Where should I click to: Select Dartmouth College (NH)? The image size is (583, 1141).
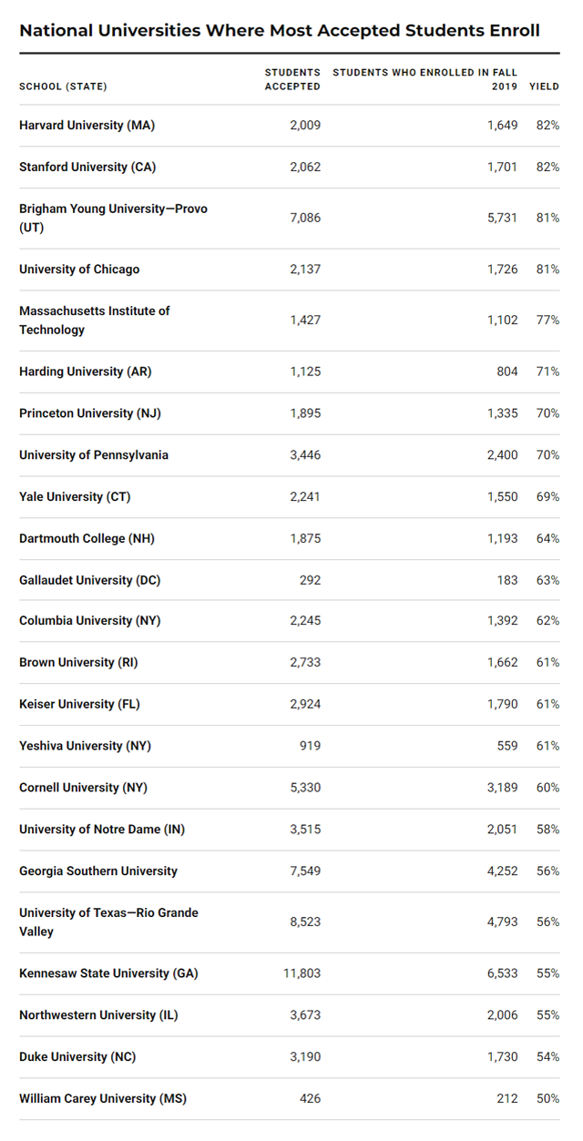coord(87,538)
